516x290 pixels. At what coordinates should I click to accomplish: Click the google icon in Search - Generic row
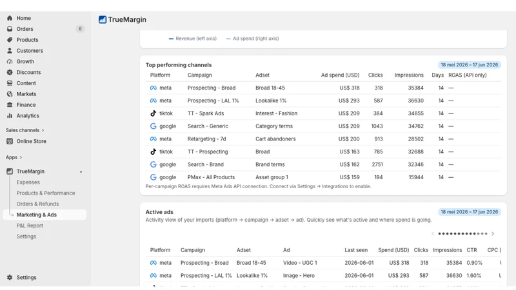pyautogui.click(x=154, y=126)
